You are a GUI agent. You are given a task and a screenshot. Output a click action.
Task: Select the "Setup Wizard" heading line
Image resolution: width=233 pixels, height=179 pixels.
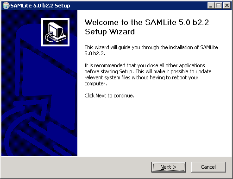click(x=110, y=32)
